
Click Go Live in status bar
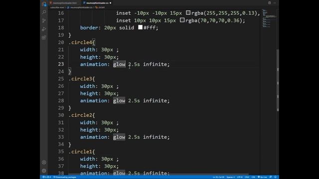point(262,177)
